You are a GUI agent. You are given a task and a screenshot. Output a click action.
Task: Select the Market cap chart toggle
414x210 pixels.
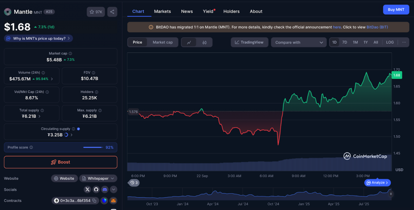162,42
